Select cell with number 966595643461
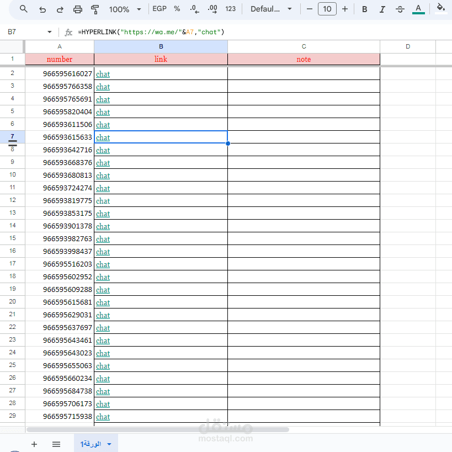Viewport: 452px width, 452px height. tap(60, 340)
